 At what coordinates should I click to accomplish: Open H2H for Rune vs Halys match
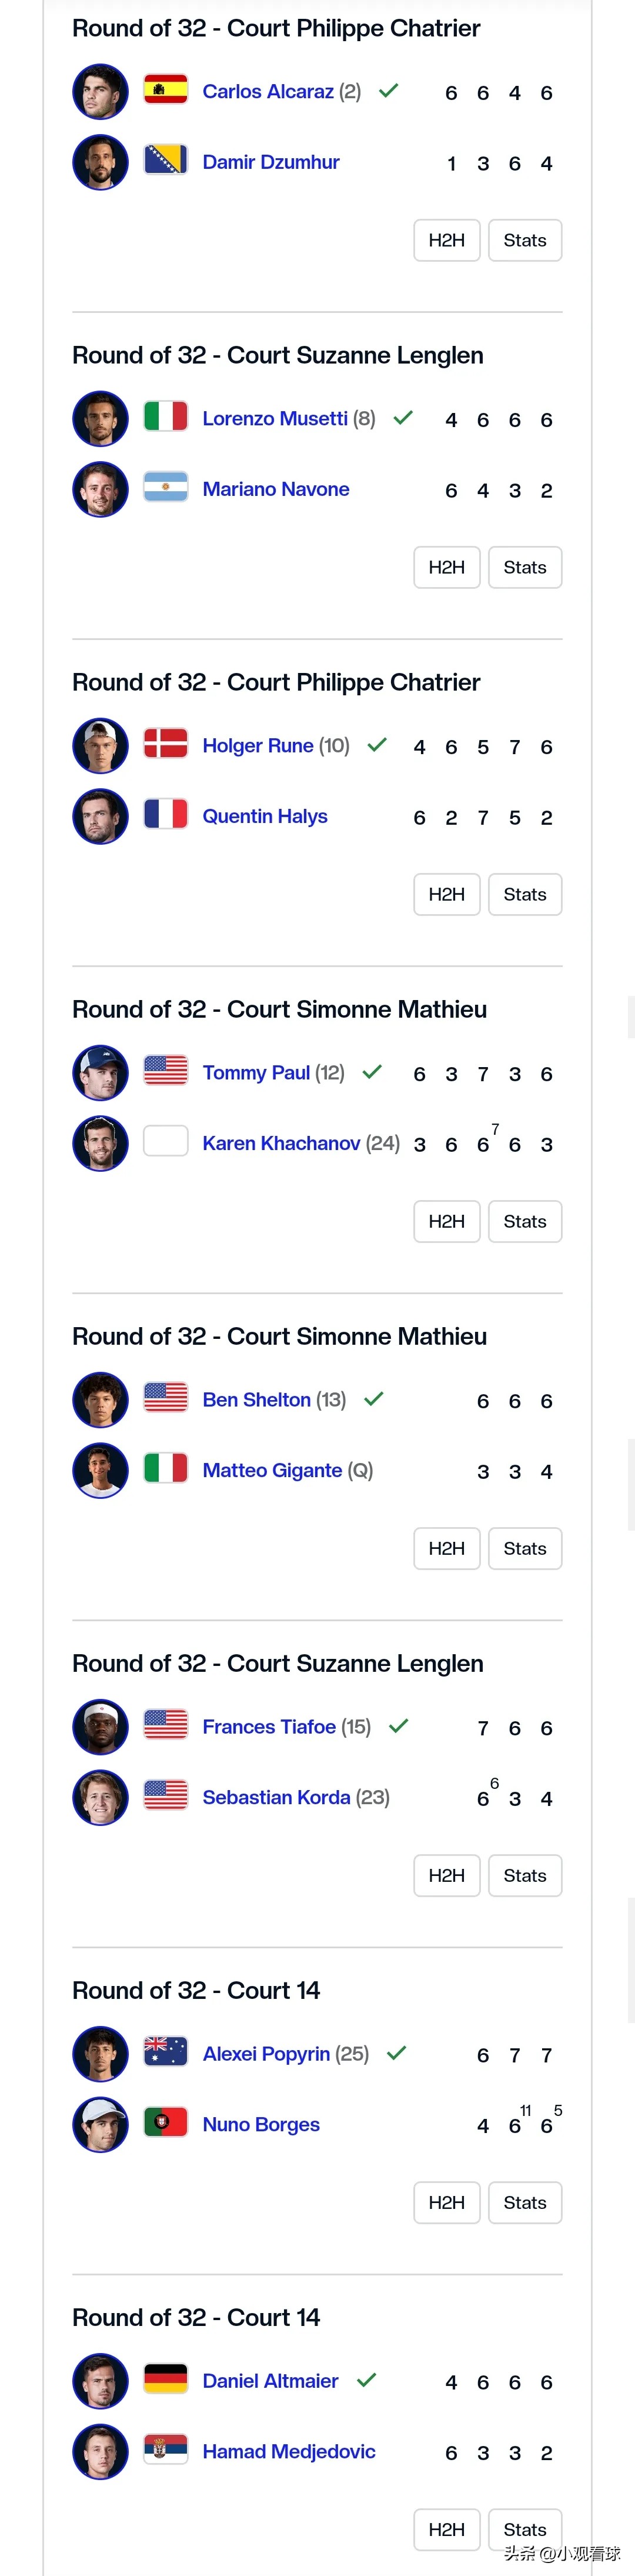pos(447,894)
